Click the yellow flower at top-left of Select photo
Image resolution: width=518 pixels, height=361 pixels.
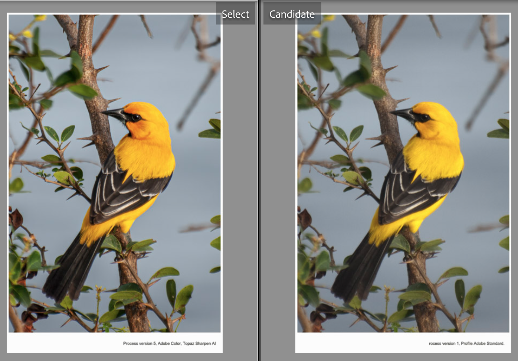27,34
